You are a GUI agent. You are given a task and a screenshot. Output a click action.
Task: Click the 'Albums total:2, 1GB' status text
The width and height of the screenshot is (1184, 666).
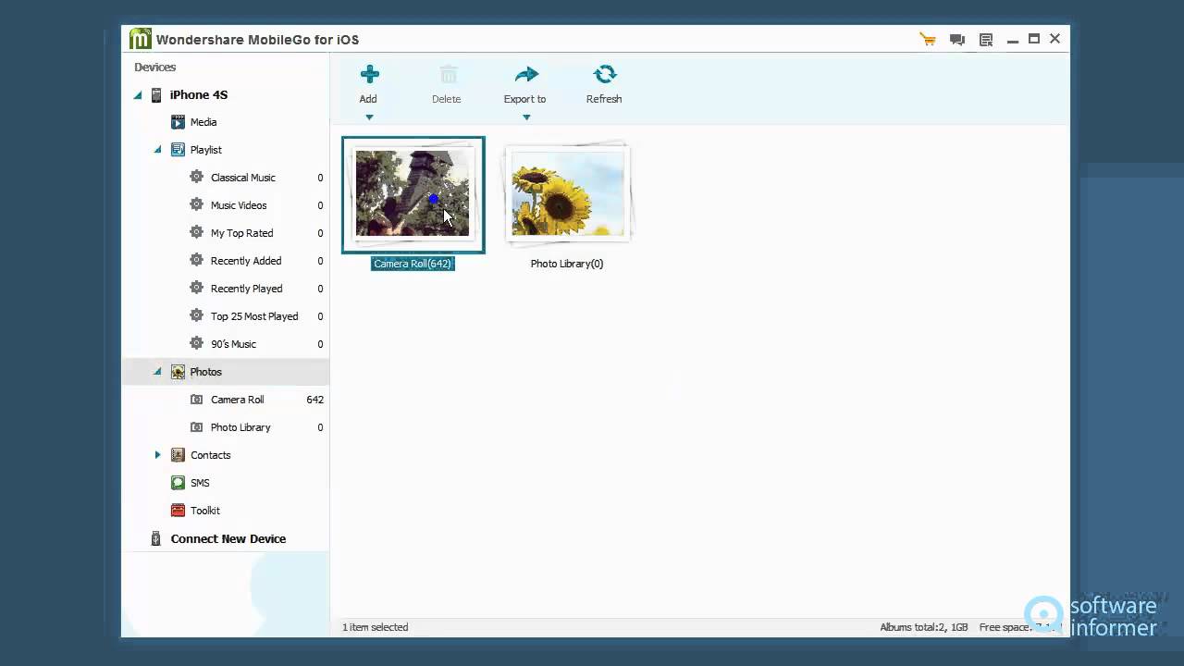924,627
